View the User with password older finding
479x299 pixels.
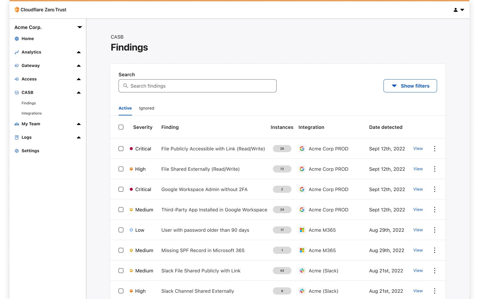418,230
